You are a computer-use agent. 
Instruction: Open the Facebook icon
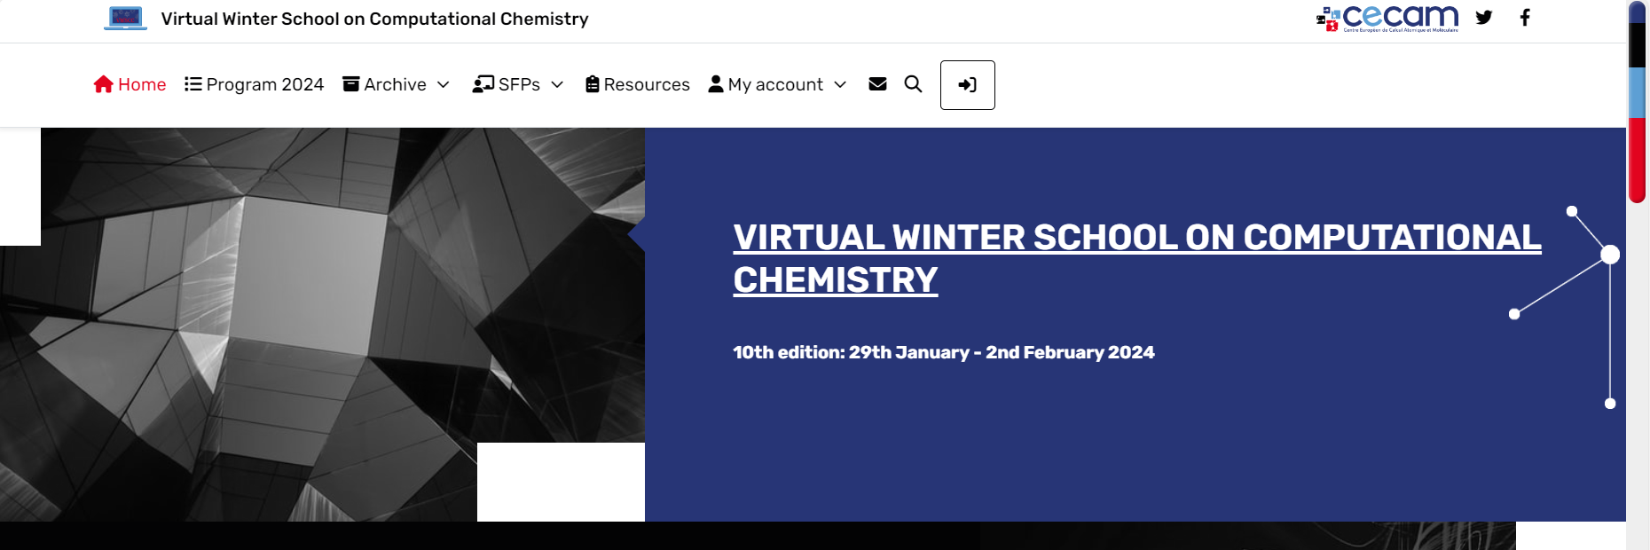tap(1525, 18)
